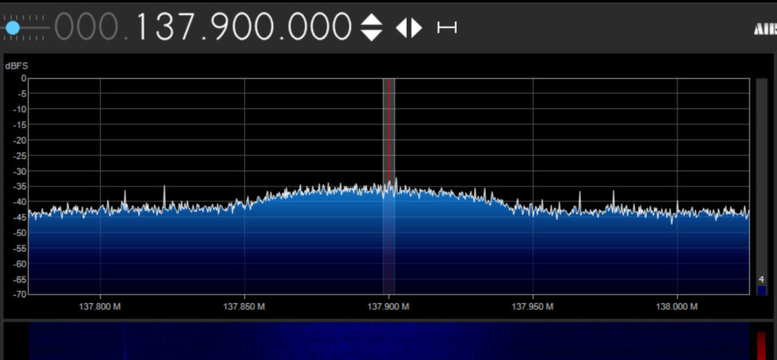777x360 pixels.
Task: Click the right tuning arrow icon
Action: pyautogui.click(x=416, y=28)
